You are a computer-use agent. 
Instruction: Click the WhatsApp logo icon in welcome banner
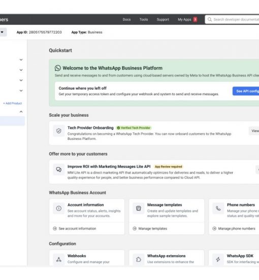tap(58, 68)
